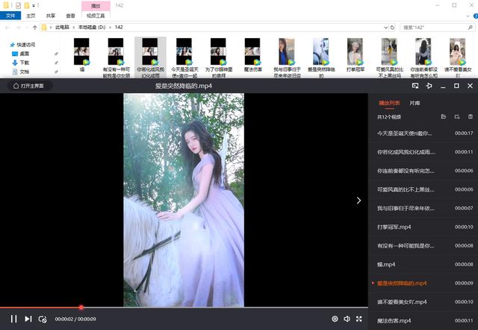This screenshot has width=478, height=330.
Task: Expand the ribbon with the chevron
Action: pos(468,16)
